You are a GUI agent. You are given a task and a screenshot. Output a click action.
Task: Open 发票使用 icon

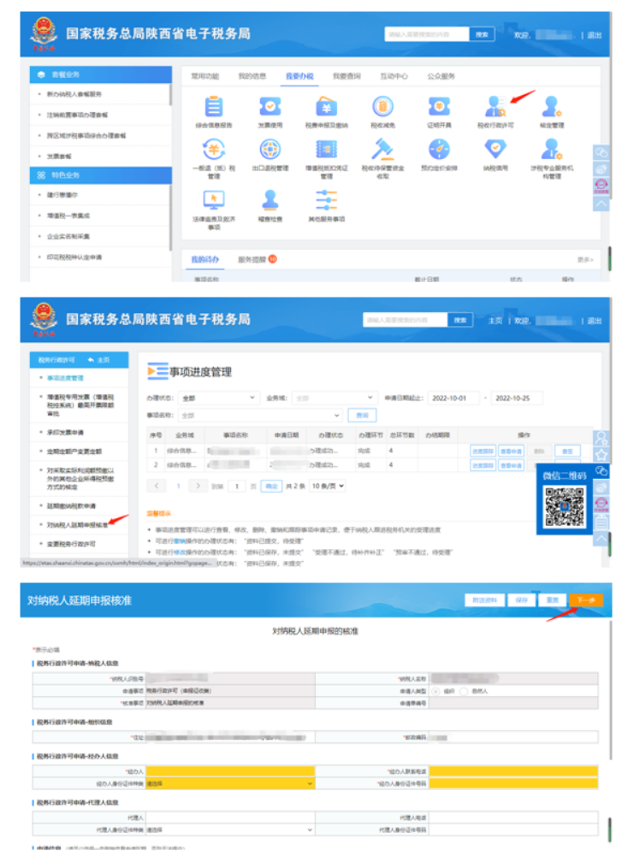coord(270,107)
